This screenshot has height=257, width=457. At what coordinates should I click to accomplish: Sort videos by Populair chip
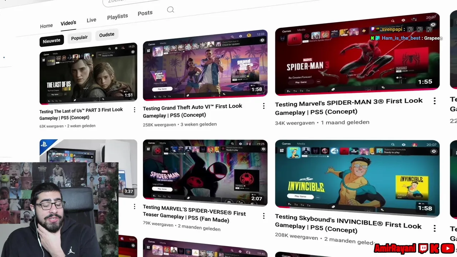79,37
